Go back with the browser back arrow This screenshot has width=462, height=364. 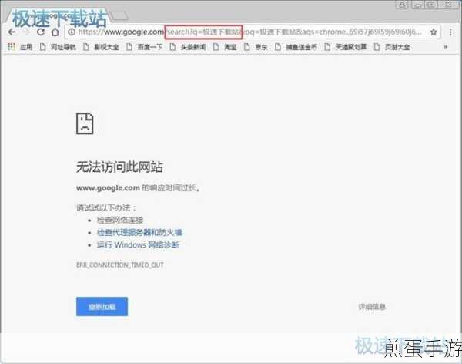12,32
